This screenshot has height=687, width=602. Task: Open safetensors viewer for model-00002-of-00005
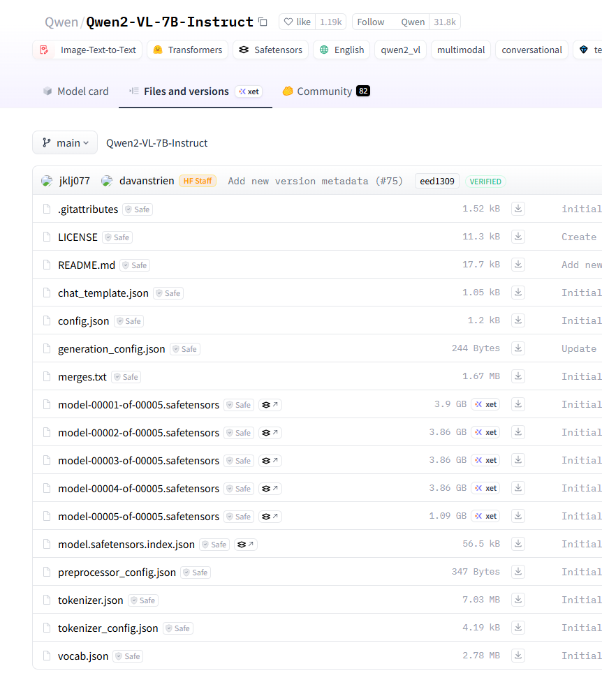(270, 433)
